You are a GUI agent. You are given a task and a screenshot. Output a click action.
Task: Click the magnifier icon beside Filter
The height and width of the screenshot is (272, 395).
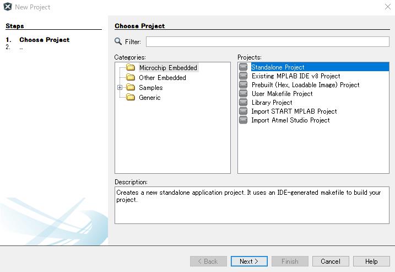pos(118,41)
